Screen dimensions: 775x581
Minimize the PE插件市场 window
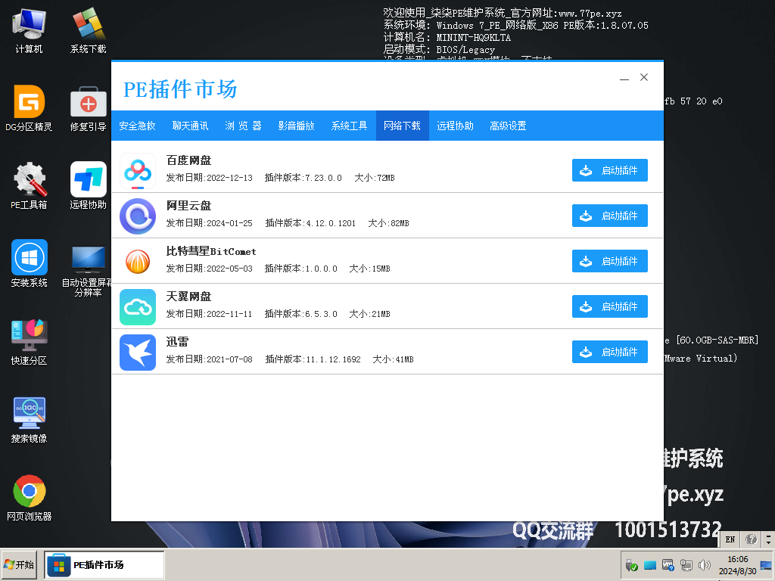click(624, 78)
